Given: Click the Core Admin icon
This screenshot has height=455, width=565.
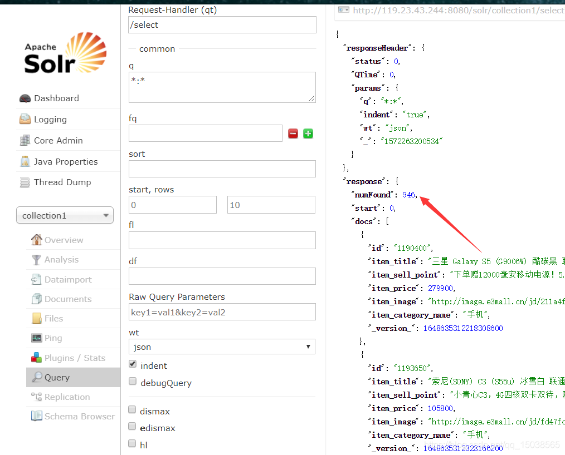Looking at the screenshot, I should (25, 140).
